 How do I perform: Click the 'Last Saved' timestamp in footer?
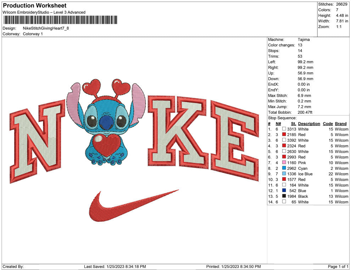tap(115, 266)
